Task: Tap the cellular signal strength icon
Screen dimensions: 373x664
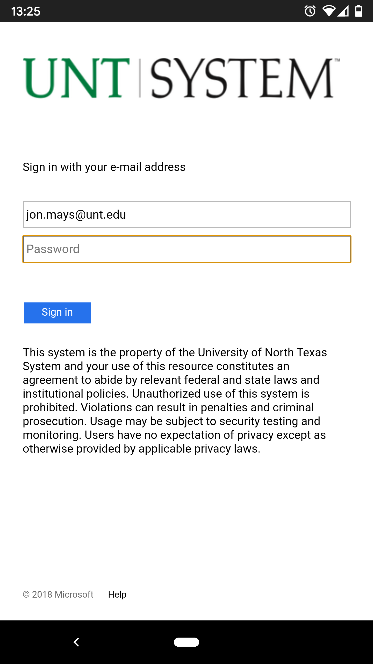Action: click(x=343, y=11)
